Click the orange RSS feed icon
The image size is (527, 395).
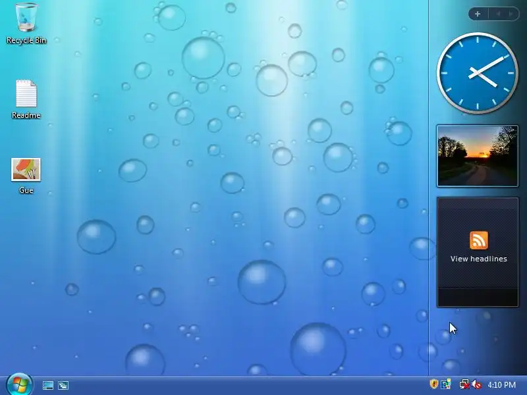coord(479,240)
